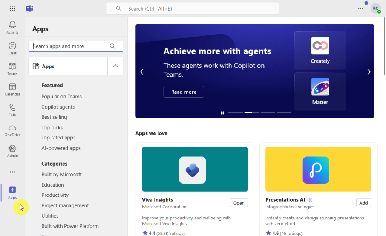Image resolution: width=386 pixels, height=236 pixels.
Task: Open the Viva Insights card image
Action: (195, 169)
